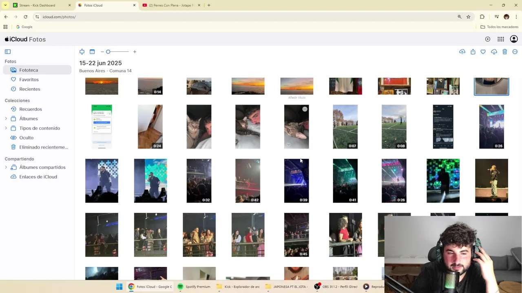This screenshot has height=293, width=522.
Task: Open Favoritos in the sidebar
Action: click(29, 80)
